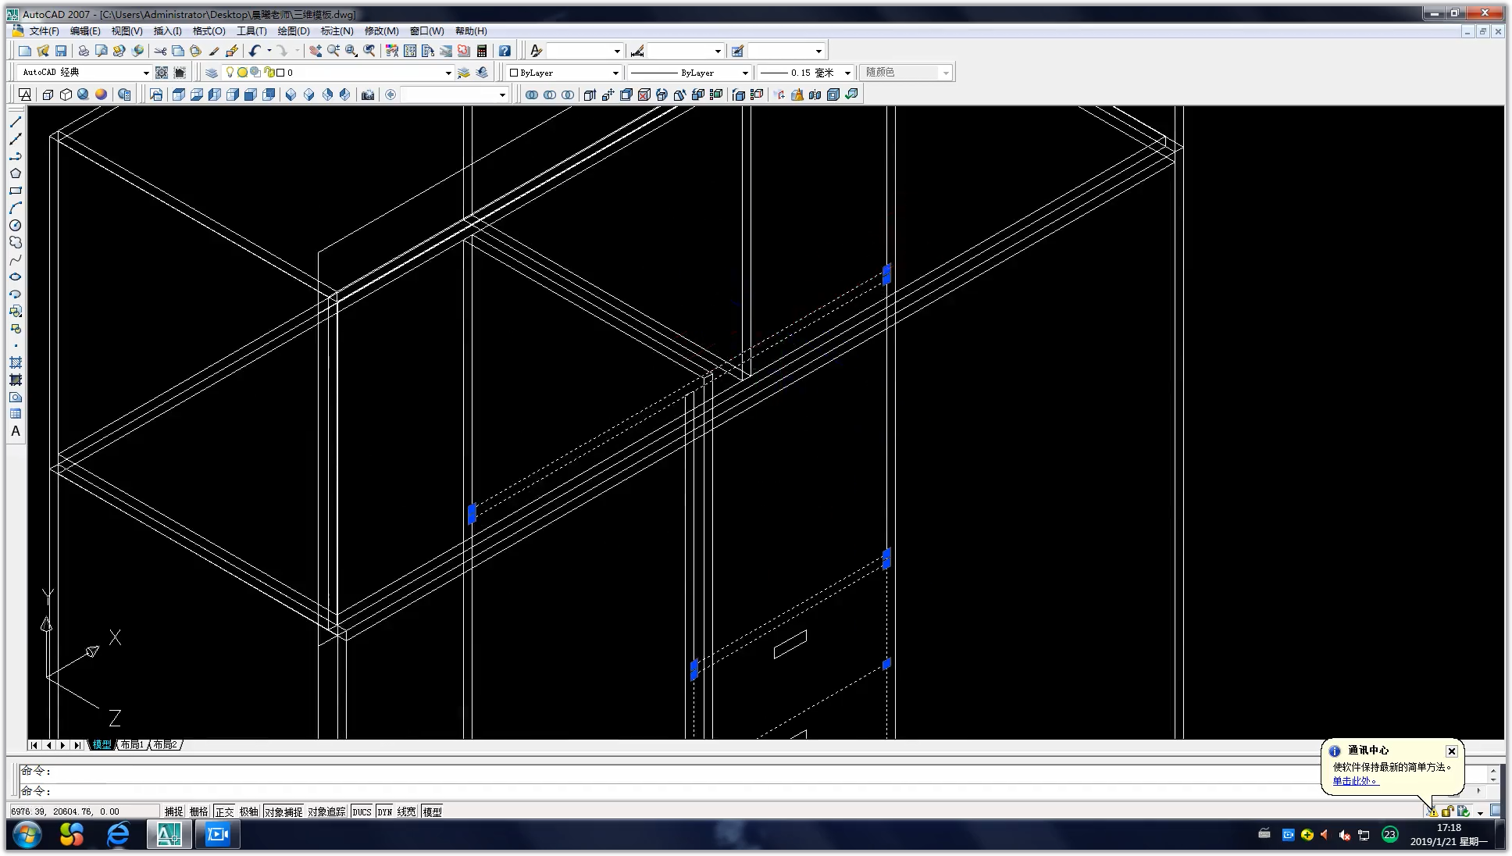Click the Union solid editing icon
Viewport: 1512px width, 856px height.
coord(532,95)
